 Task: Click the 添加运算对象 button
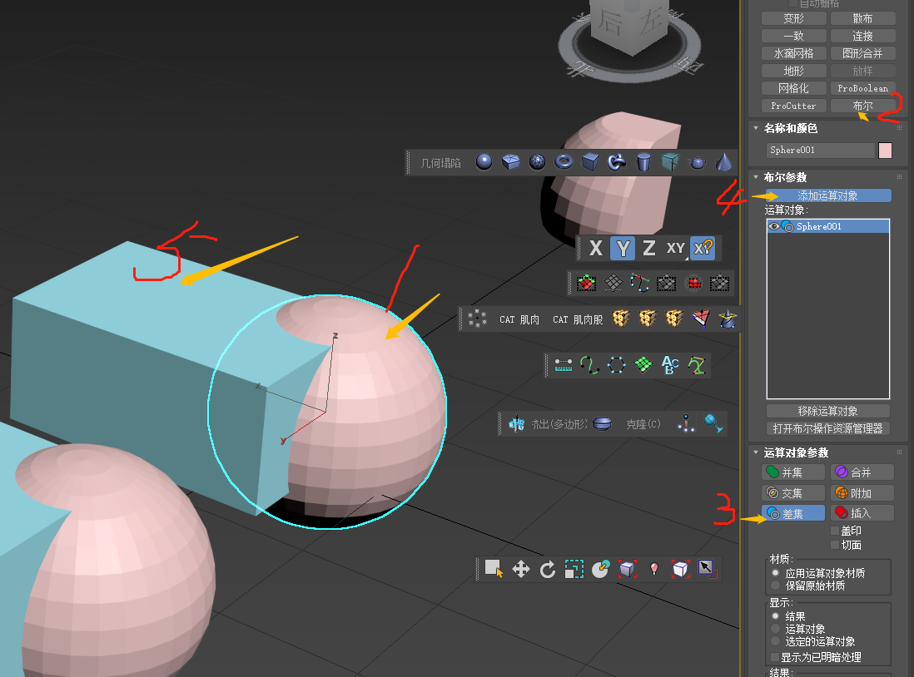[x=827, y=195]
